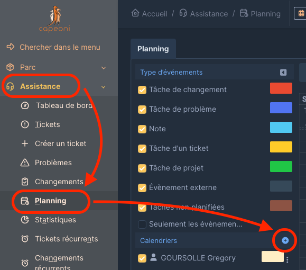Open Statistiques in sidebar menu
This screenshot has width=306, height=270.
[55, 220]
